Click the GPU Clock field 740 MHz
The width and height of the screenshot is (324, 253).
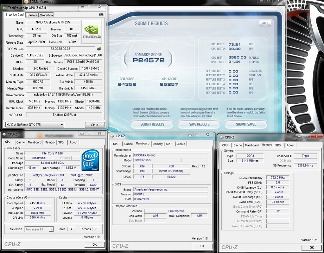click(x=34, y=102)
